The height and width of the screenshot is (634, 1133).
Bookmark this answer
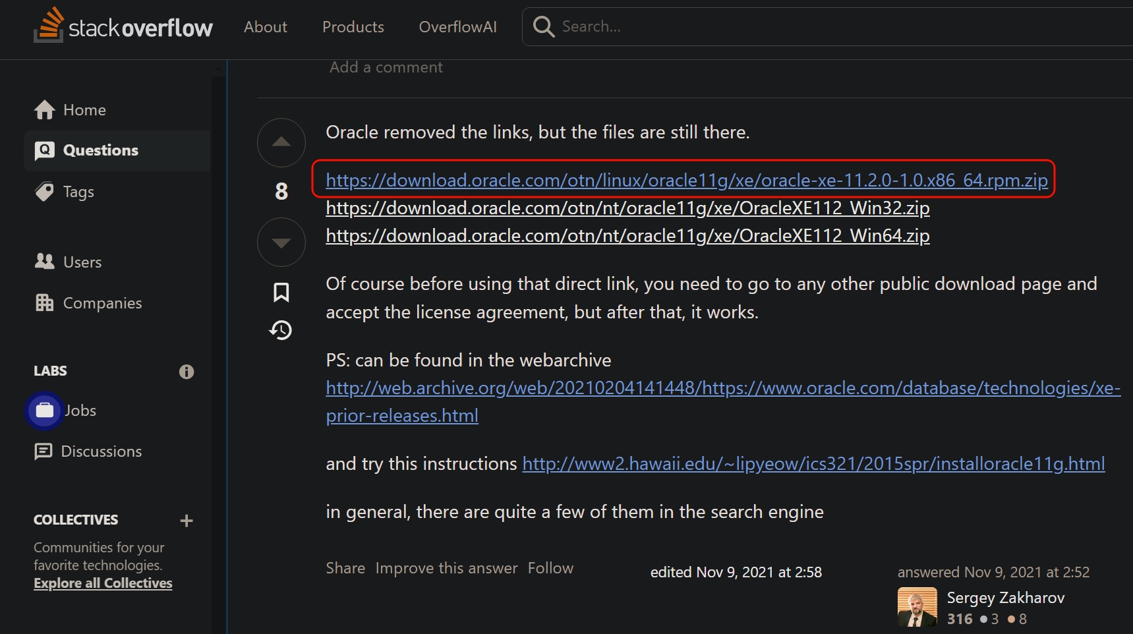[281, 292]
